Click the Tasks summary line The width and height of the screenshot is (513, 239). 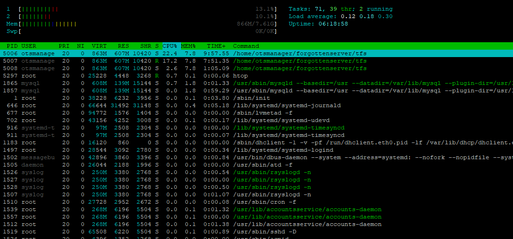coord(341,9)
